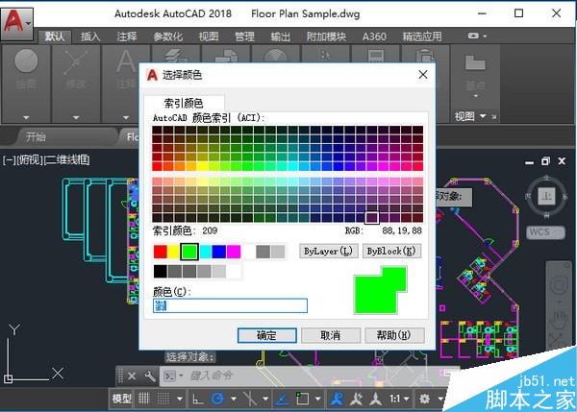The width and height of the screenshot is (577, 412).
Task: Open the 注释 annotation panel icon
Action: pyautogui.click(x=126, y=61)
